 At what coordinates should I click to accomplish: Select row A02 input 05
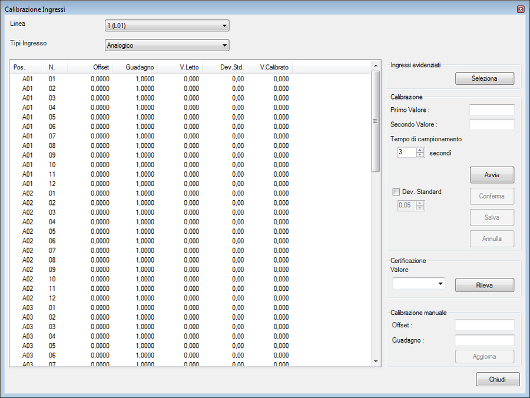(x=52, y=231)
